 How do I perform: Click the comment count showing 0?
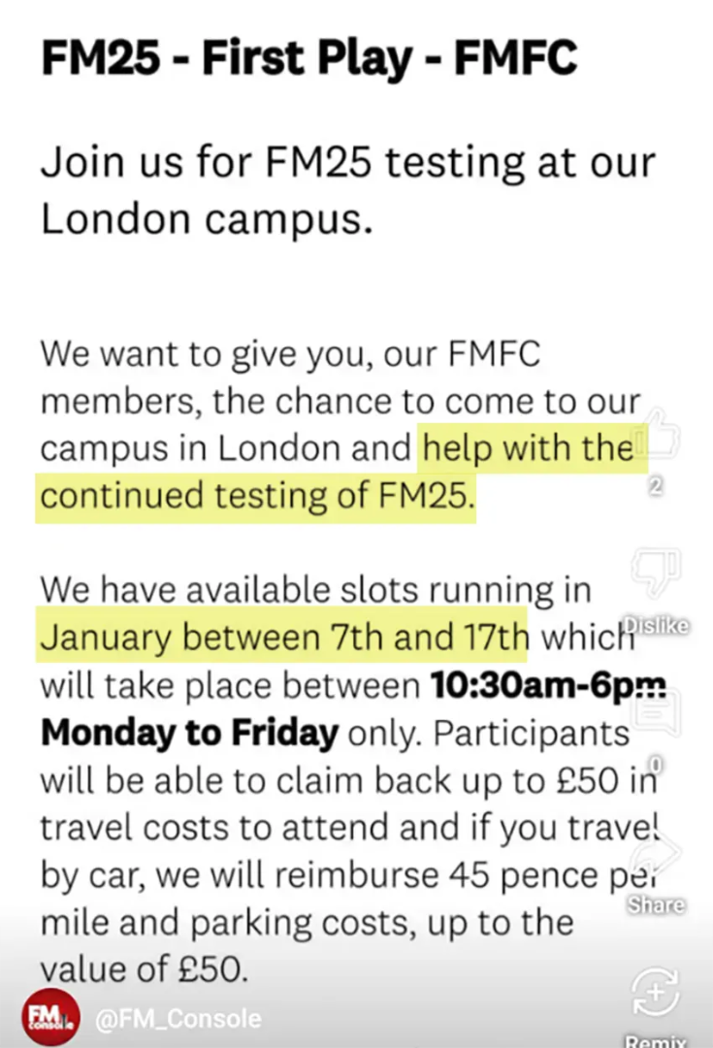click(x=656, y=764)
